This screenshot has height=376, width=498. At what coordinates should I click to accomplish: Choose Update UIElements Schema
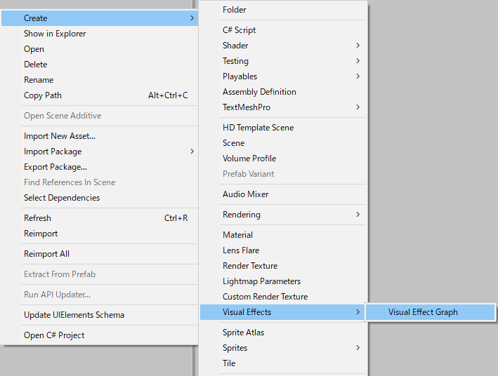[100, 315]
